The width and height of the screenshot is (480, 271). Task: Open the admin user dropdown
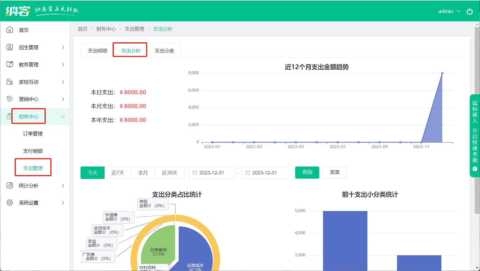point(449,11)
